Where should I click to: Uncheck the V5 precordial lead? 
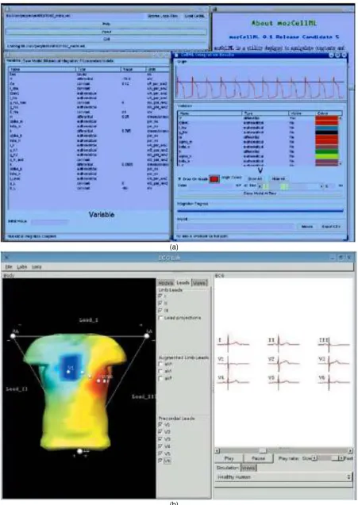click(x=160, y=453)
